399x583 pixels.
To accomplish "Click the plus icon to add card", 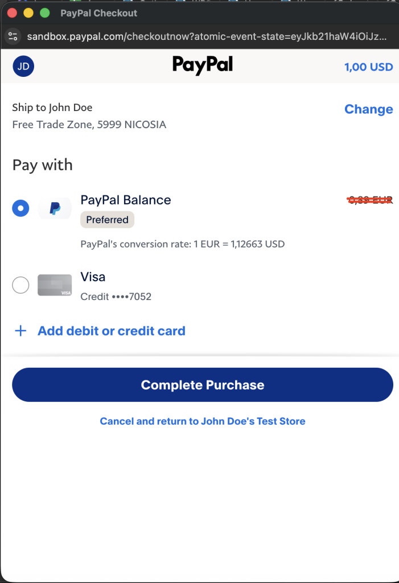I will coord(20,331).
